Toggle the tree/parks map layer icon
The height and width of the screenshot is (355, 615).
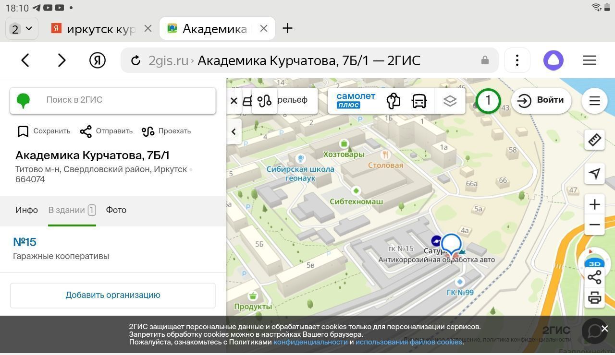(394, 101)
